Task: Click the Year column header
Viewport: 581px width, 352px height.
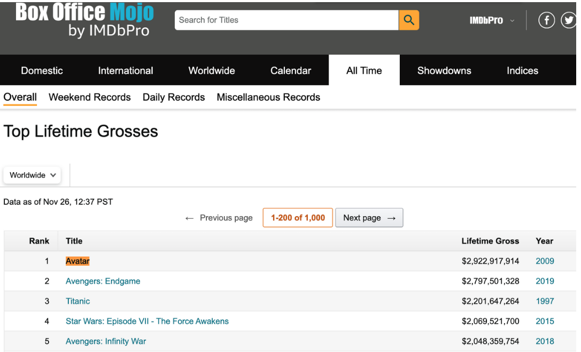Action: point(544,241)
